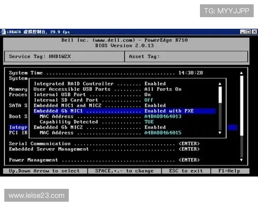Screen dimensions: 258x206
Task: Click the inner popup scroll down arrow
Action: 220,133
